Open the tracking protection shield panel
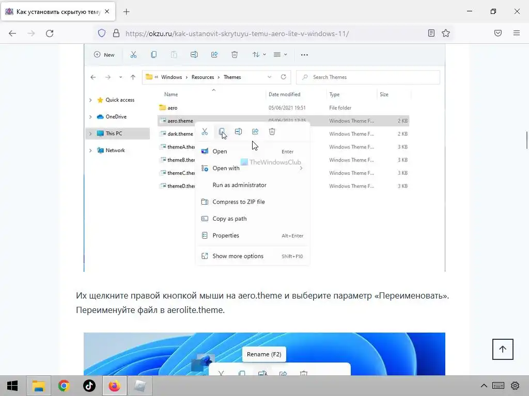 tap(102, 33)
